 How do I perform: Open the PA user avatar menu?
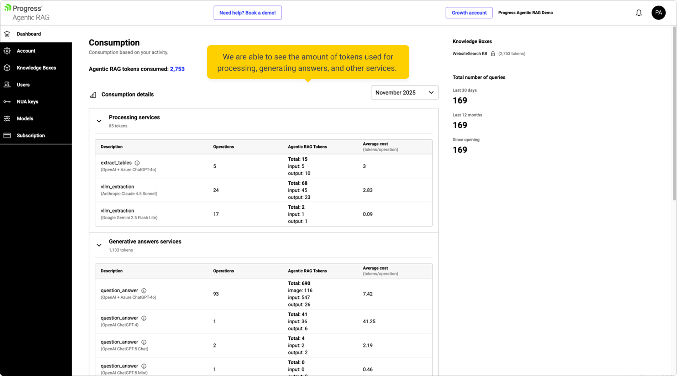tap(658, 13)
